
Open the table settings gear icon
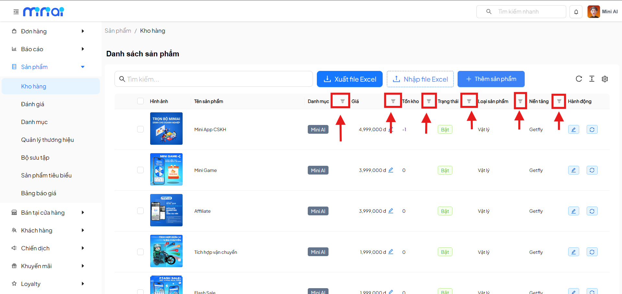coord(605,79)
